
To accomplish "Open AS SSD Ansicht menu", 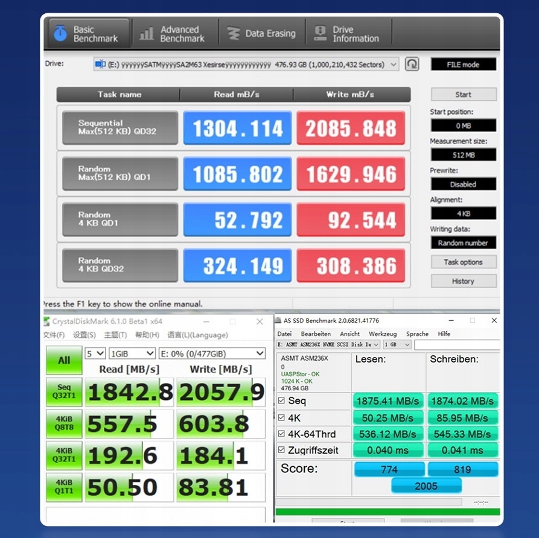I will [x=349, y=334].
